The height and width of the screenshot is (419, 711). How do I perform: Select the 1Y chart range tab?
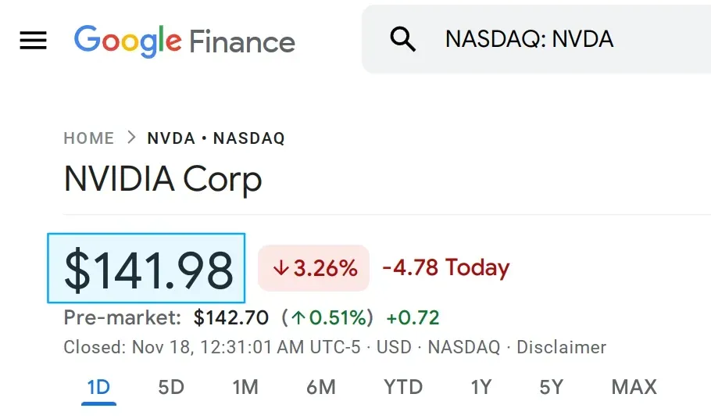(x=481, y=388)
